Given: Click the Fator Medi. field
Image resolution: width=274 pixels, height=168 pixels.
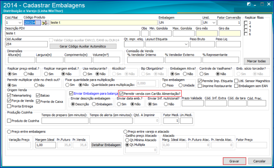Looking at the screenshot, I should tap(171, 121).
